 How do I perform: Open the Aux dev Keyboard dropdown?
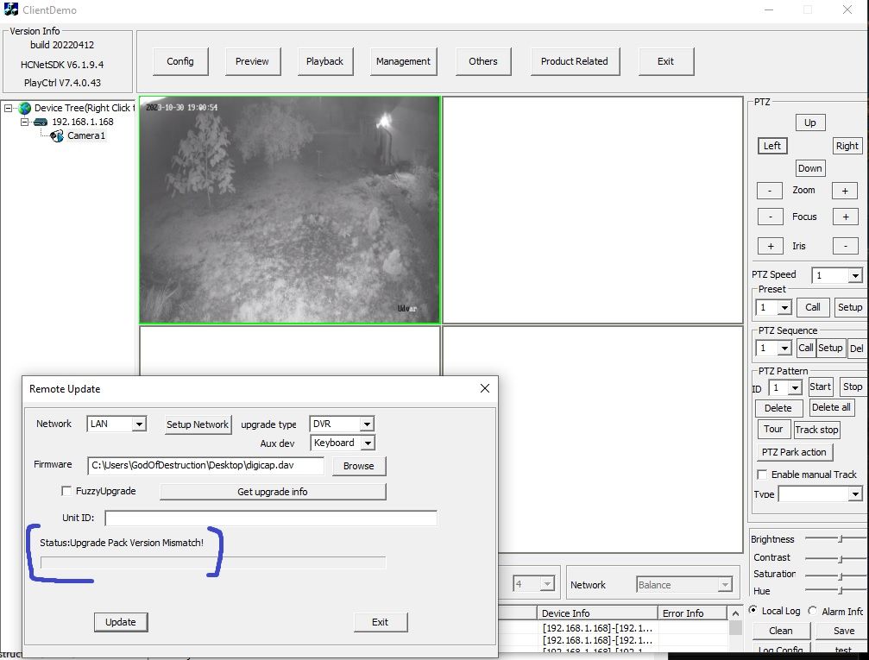coord(368,443)
